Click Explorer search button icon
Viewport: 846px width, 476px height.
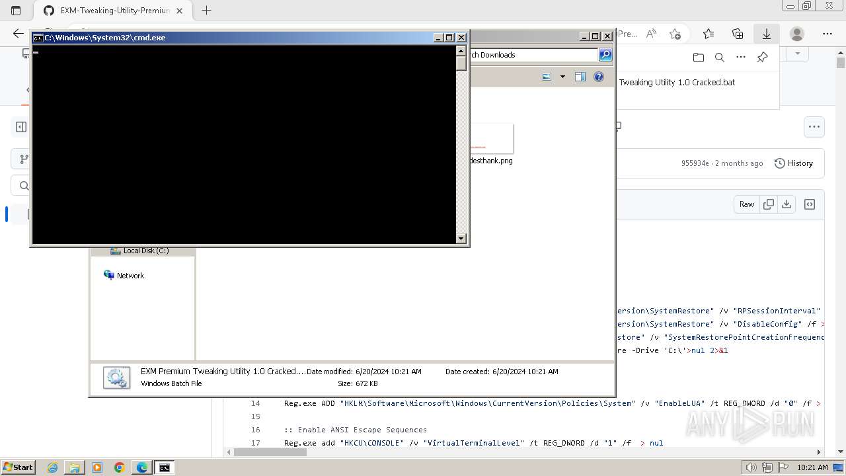(x=605, y=55)
